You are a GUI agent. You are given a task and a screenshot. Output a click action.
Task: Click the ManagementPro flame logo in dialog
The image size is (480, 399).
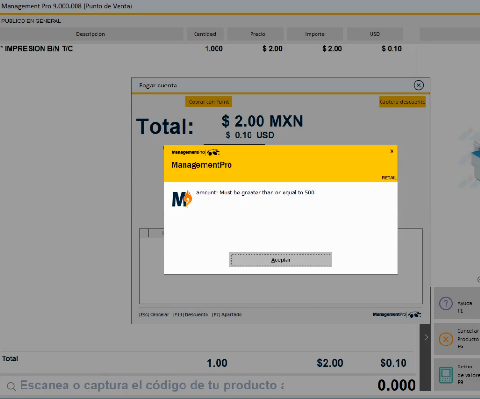pyautogui.click(x=182, y=198)
